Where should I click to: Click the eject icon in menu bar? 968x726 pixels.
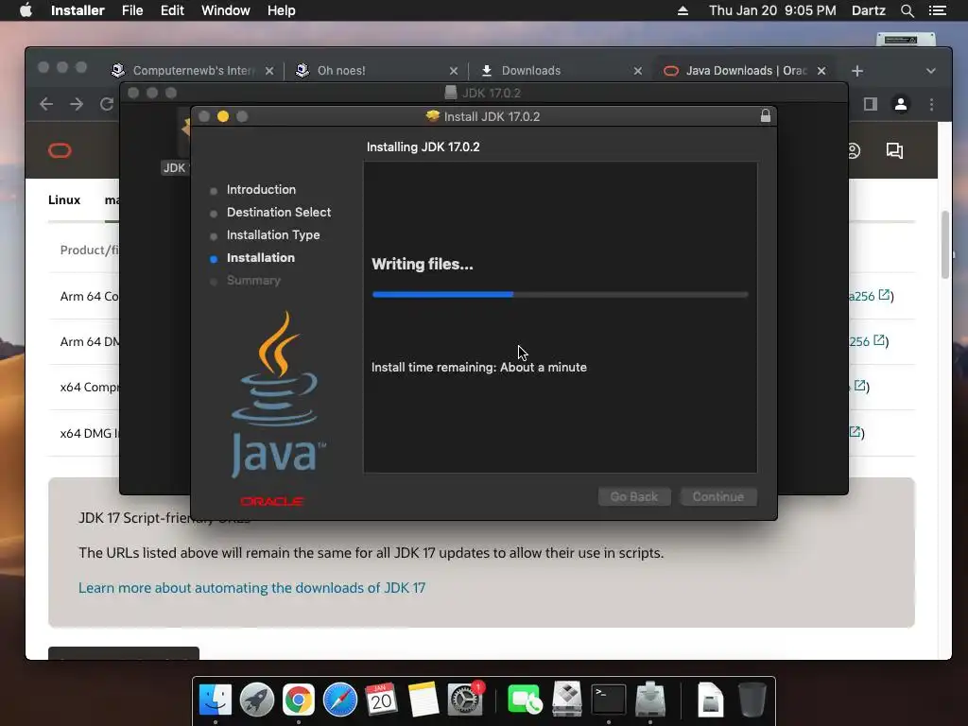coord(683,10)
